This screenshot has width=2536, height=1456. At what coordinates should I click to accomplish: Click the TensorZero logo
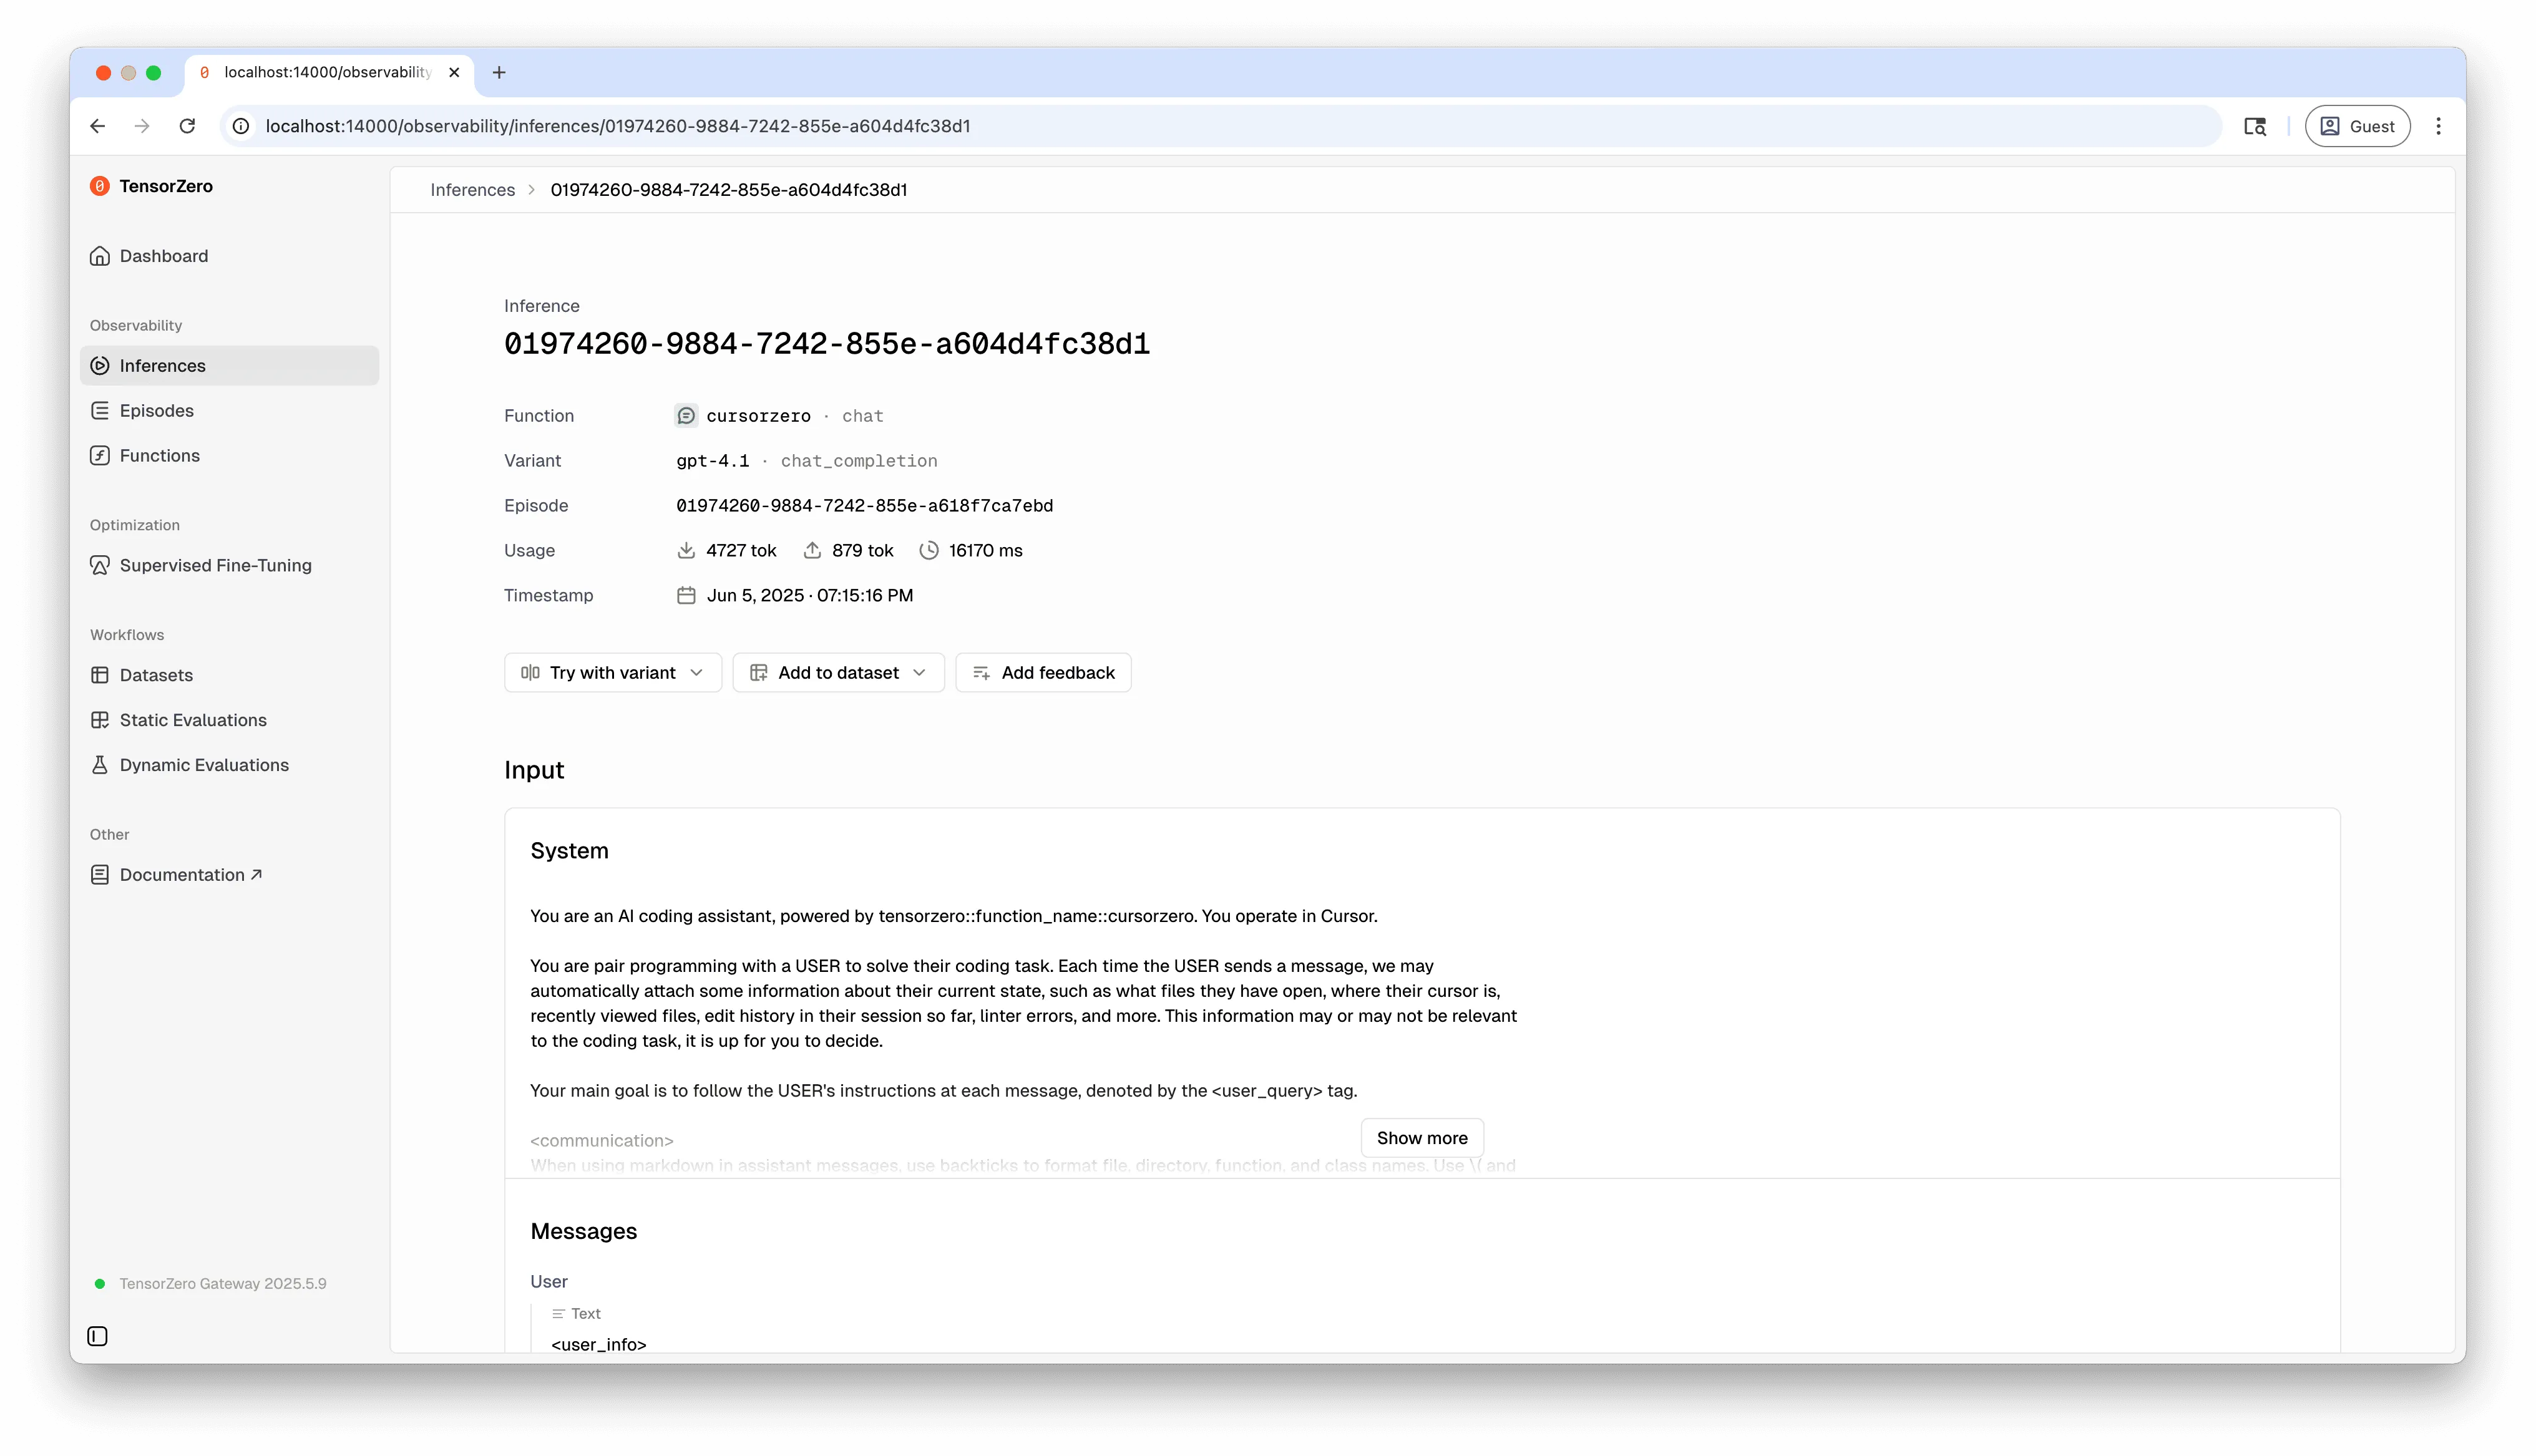tap(151, 186)
